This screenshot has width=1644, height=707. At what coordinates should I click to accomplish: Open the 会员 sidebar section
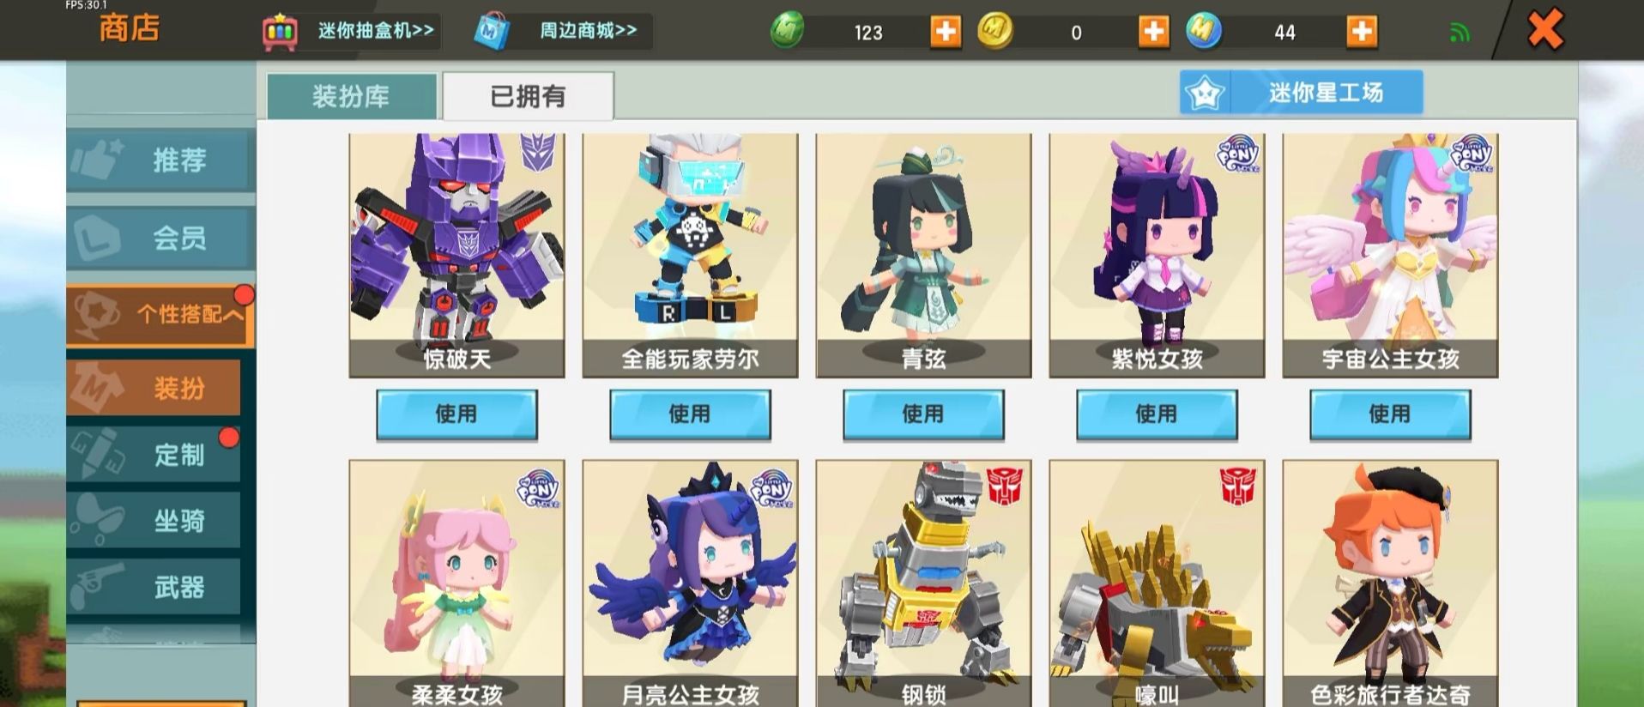(x=160, y=237)
